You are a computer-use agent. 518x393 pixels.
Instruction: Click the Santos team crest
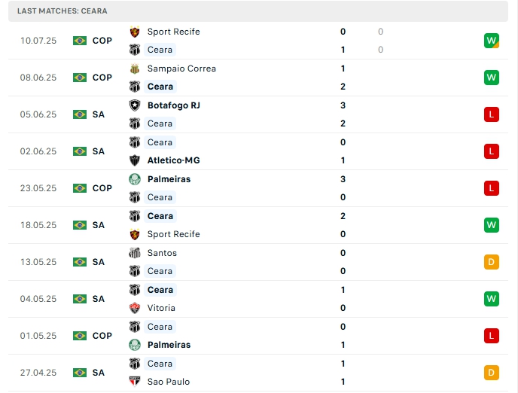(x=135, y=253)
